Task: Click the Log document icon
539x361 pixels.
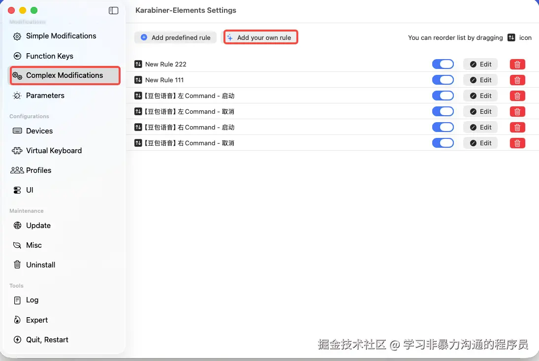Action: pos(17,300)
